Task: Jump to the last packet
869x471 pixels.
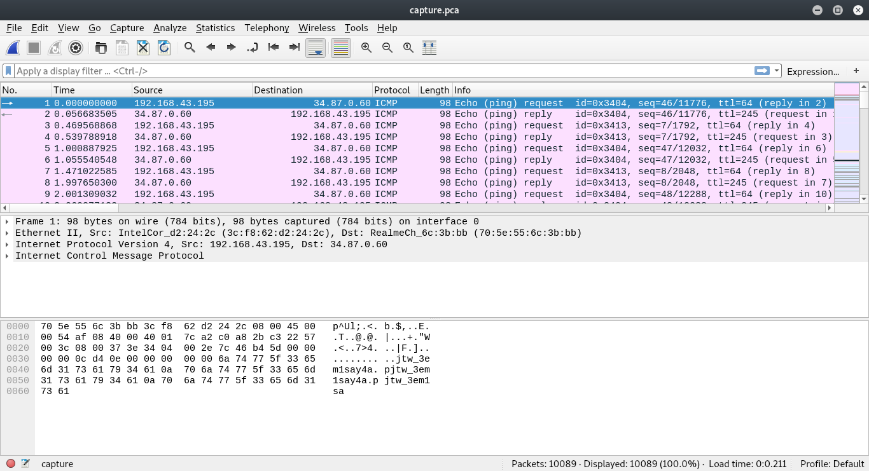Action: point(295,48)
